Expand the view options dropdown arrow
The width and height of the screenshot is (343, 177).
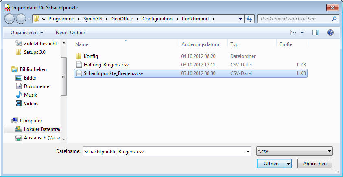(x=302, y=33)
